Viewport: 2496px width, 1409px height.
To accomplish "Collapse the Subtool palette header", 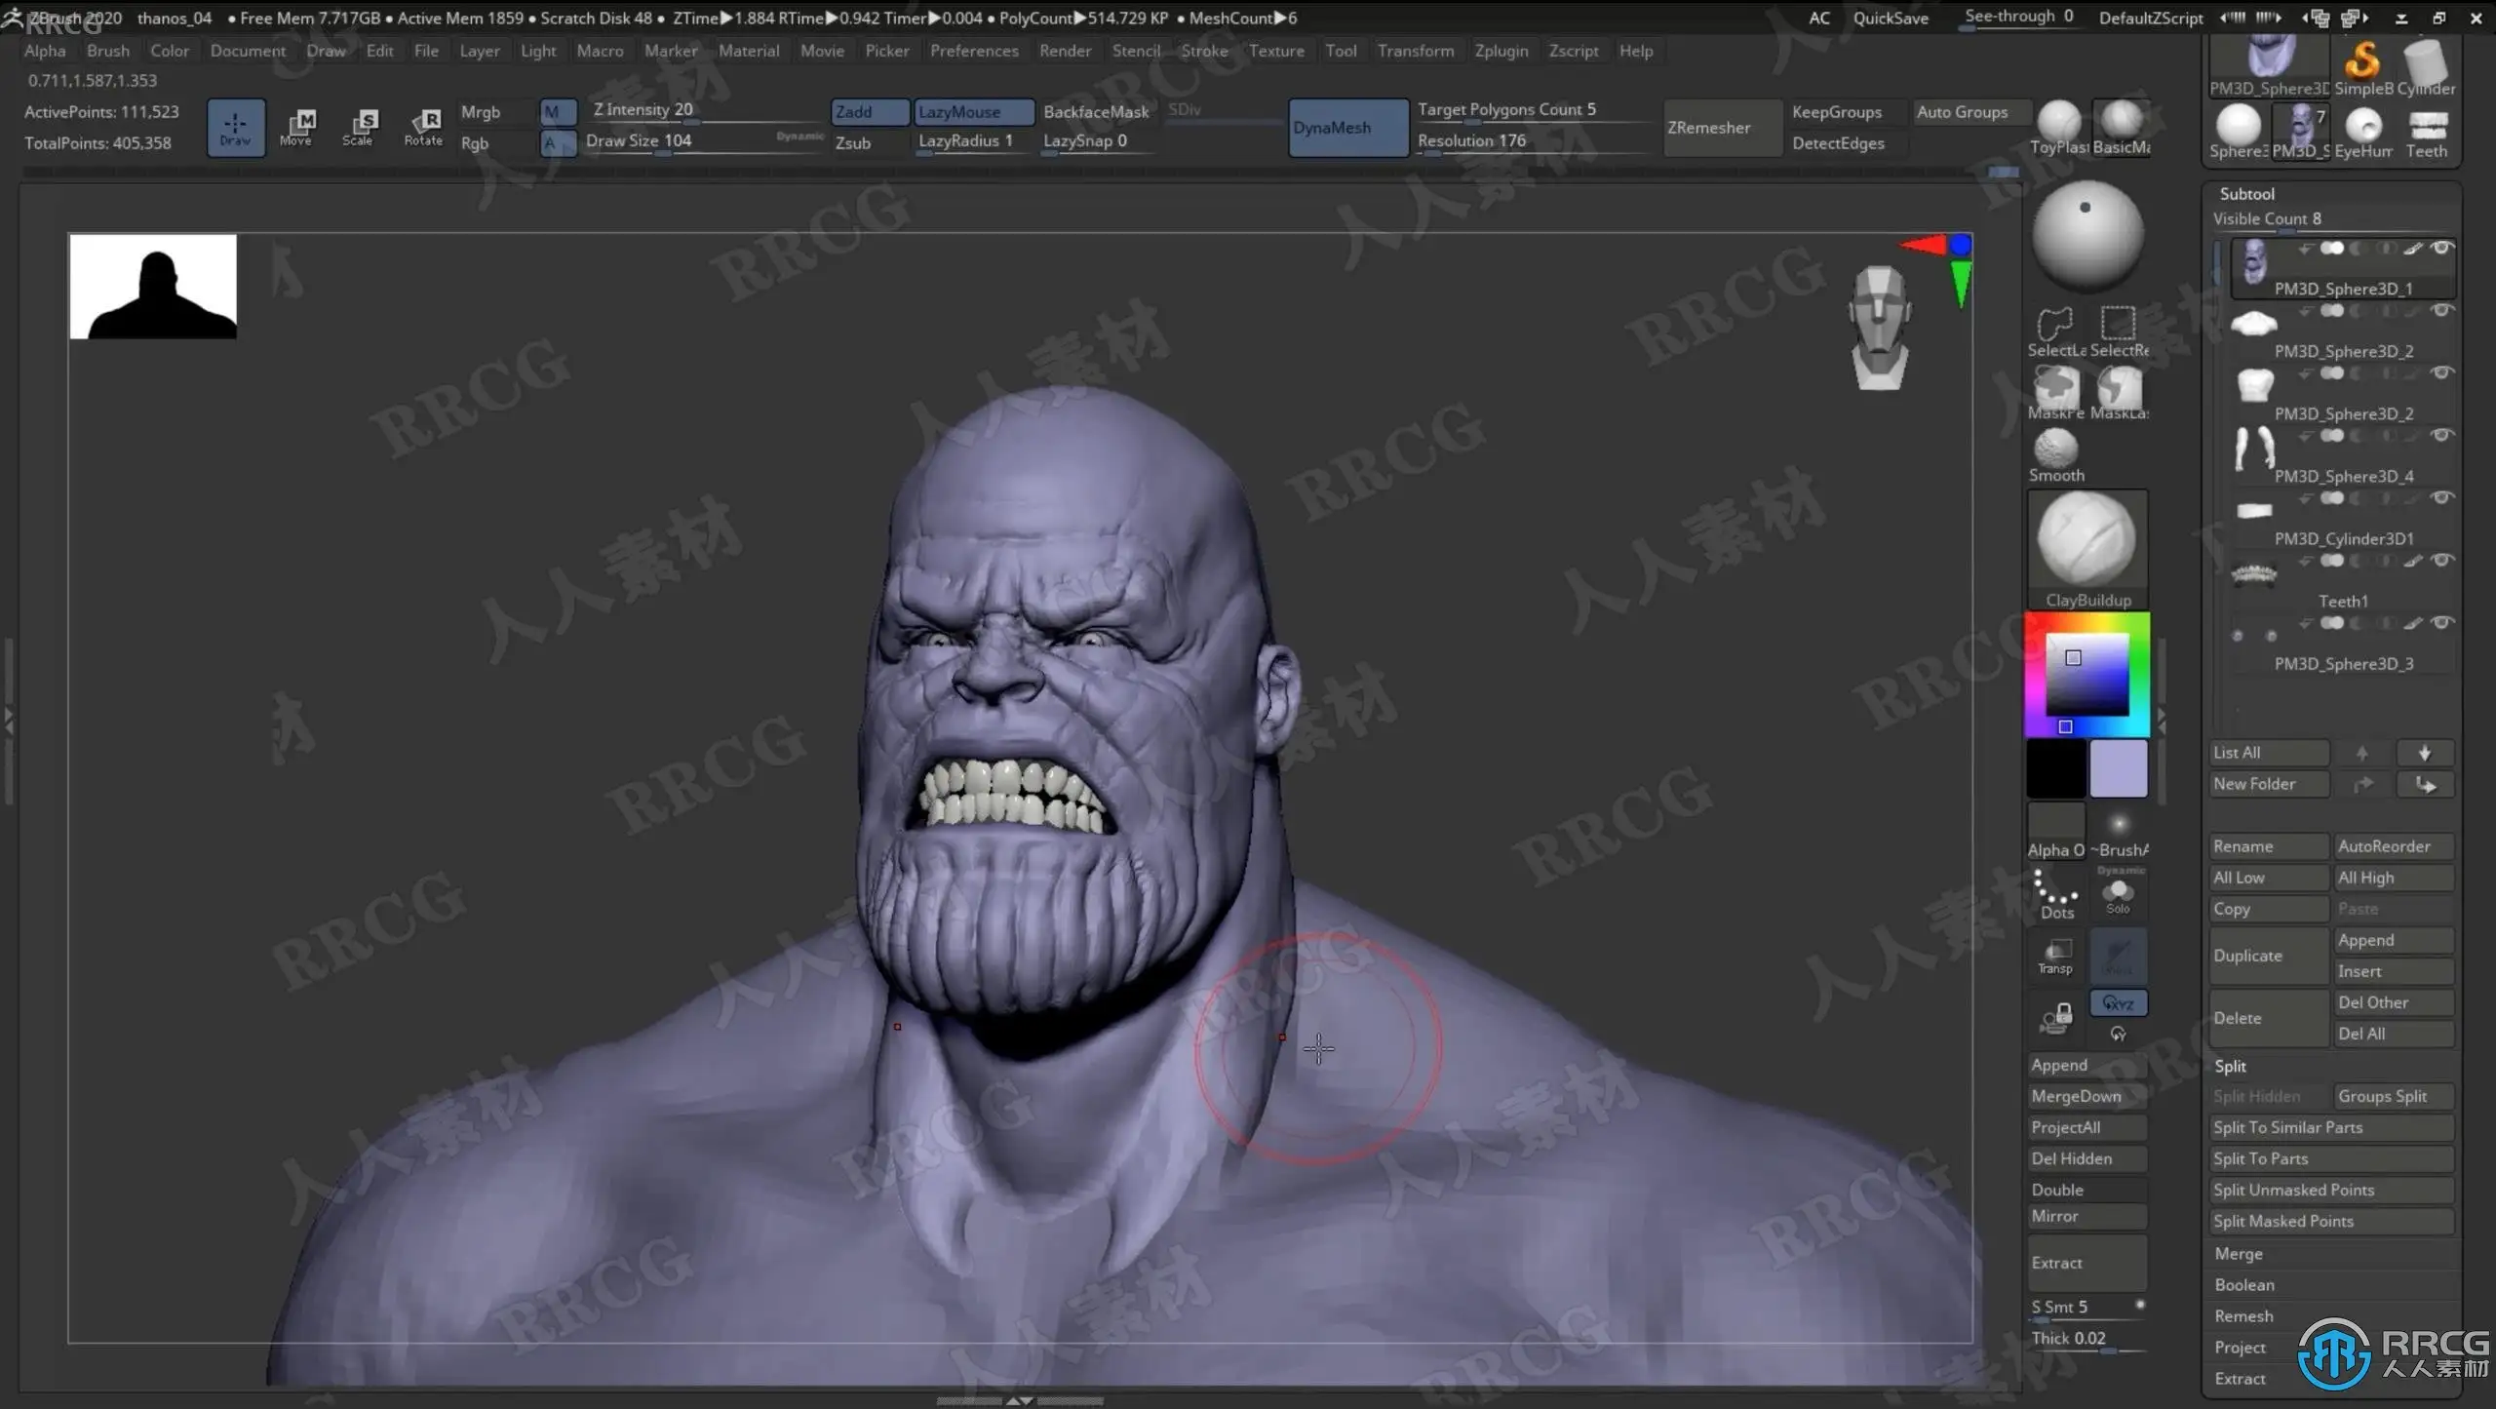I will tap(2246, 194).
